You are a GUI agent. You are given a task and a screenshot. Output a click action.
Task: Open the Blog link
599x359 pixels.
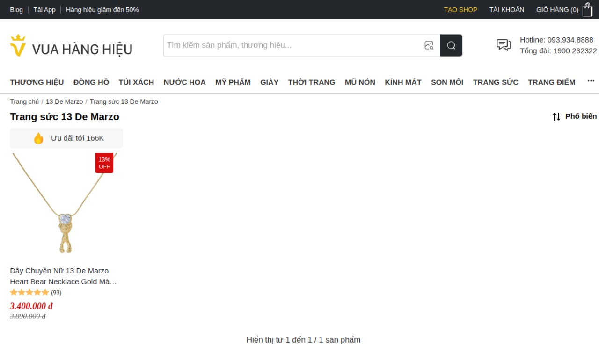tap(16, 9)
